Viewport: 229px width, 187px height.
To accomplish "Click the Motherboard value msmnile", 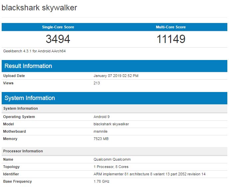I will tap(101, 131).
